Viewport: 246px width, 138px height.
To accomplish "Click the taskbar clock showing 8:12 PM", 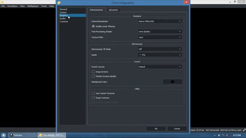I will pyautogui.click(x=237, y=135).
